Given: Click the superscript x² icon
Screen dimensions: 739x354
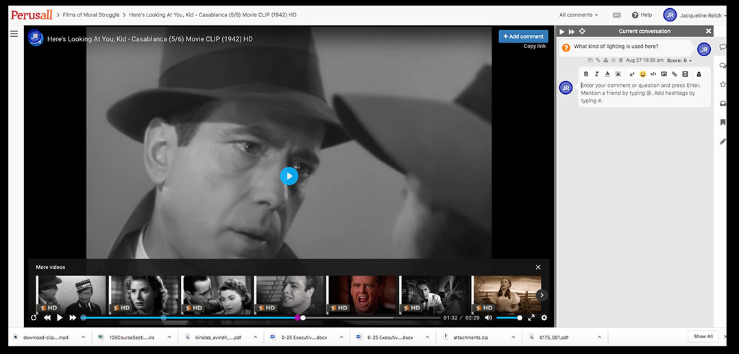Looking at the screenshot, I should [632, 74].
